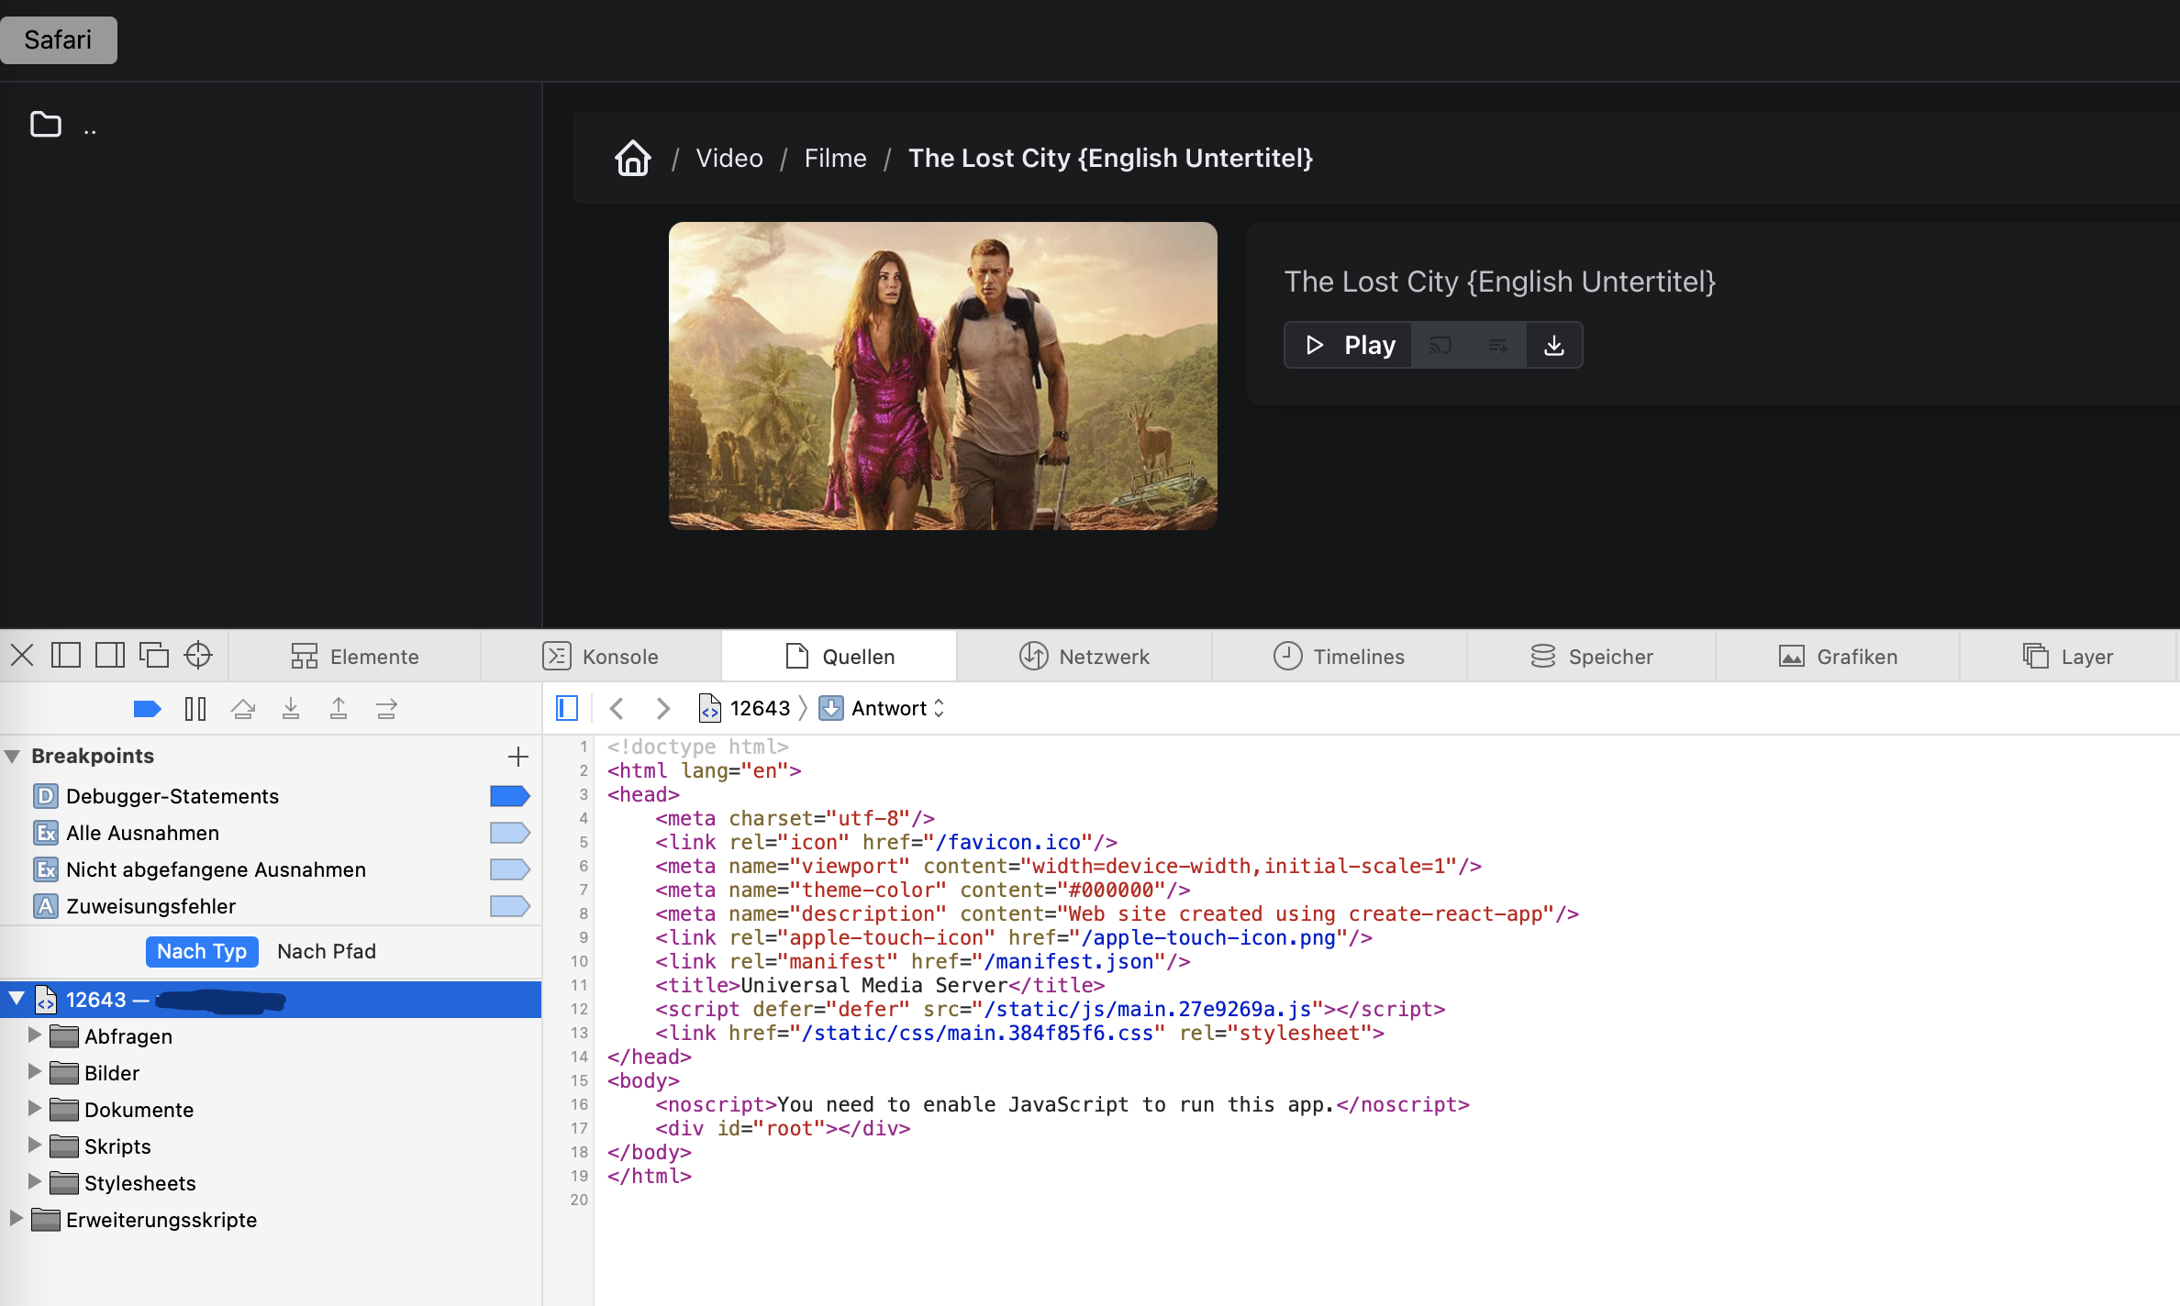Click the apple-touch-icon.png href link

point(1208,937)
